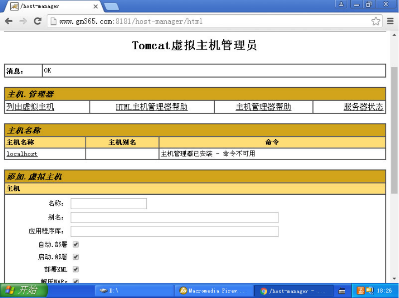This screenshot has height=298, width=399.
Task: Select the /host-manager Chrome taskbar item
Action: point(293,291)
